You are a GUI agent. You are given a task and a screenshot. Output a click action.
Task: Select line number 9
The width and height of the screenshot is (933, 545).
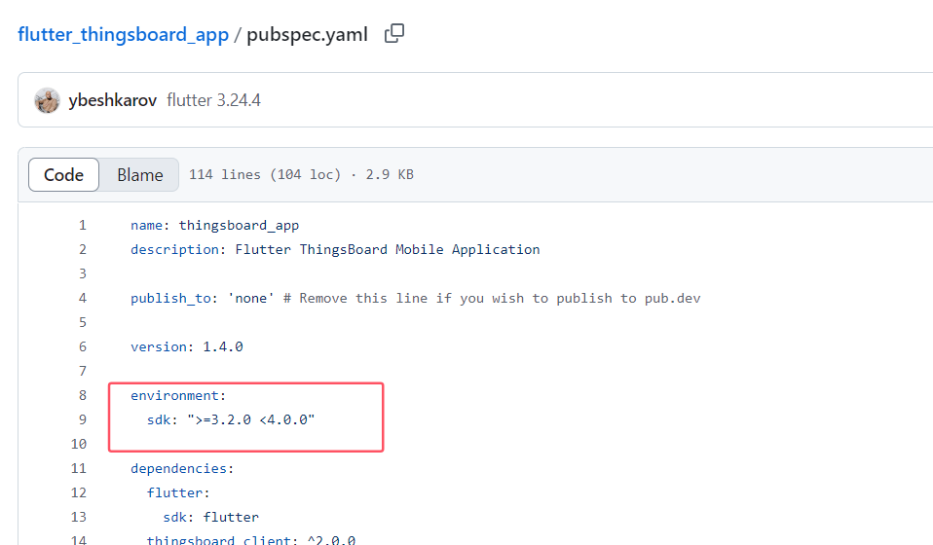tap(83, 420)
